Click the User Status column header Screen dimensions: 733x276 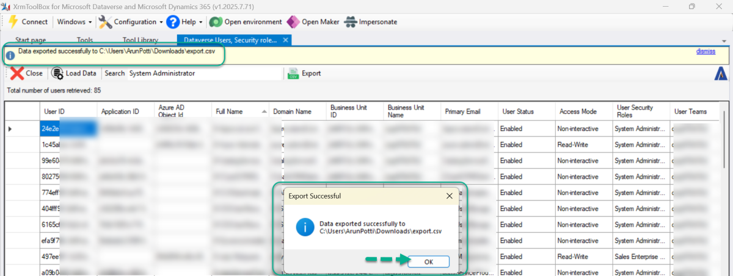pyautogui.click(x=527, y=111)
